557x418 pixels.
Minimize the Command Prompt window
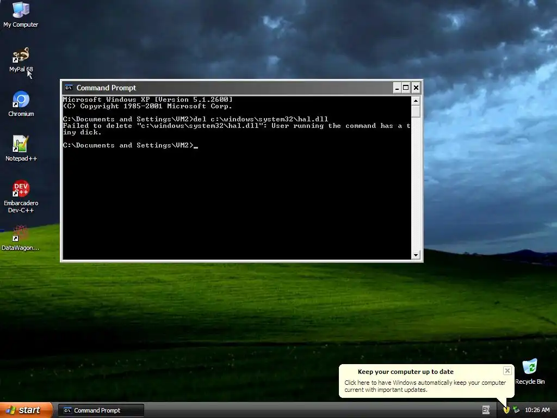tap(397, 88)
